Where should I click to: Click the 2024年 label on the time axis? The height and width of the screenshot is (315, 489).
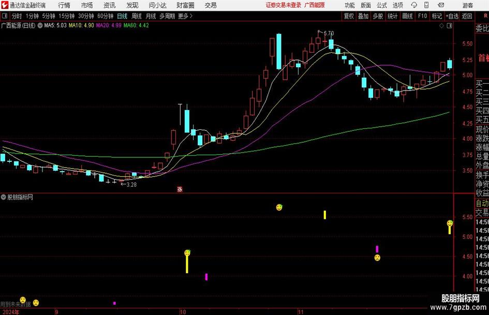click(10, 312)
